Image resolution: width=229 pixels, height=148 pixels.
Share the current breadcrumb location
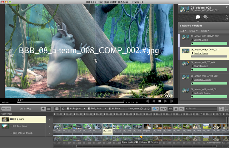click(x=145, y=109)
